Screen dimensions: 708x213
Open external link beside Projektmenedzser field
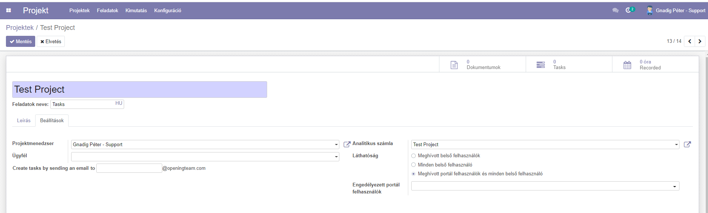pos(347,144)
